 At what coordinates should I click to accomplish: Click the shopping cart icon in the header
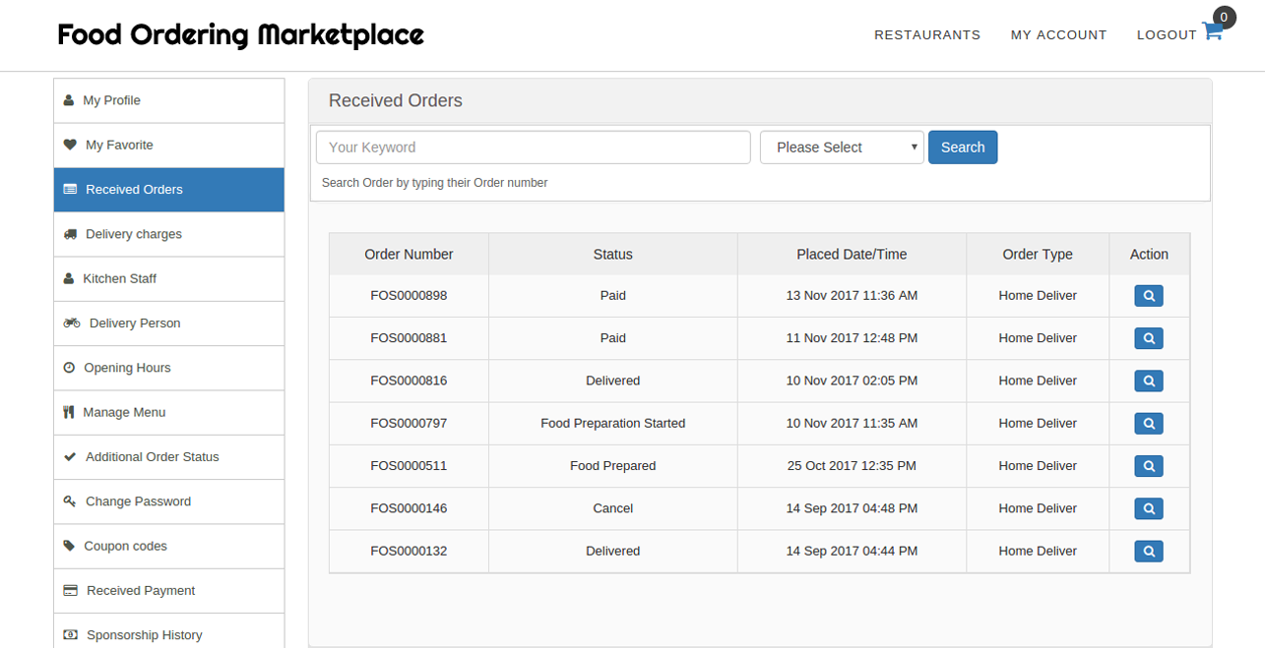point(1211,33)
